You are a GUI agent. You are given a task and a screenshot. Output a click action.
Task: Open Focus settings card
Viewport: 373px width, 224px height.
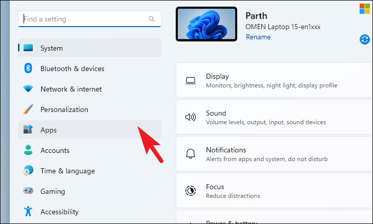click(x=274, y=191)
